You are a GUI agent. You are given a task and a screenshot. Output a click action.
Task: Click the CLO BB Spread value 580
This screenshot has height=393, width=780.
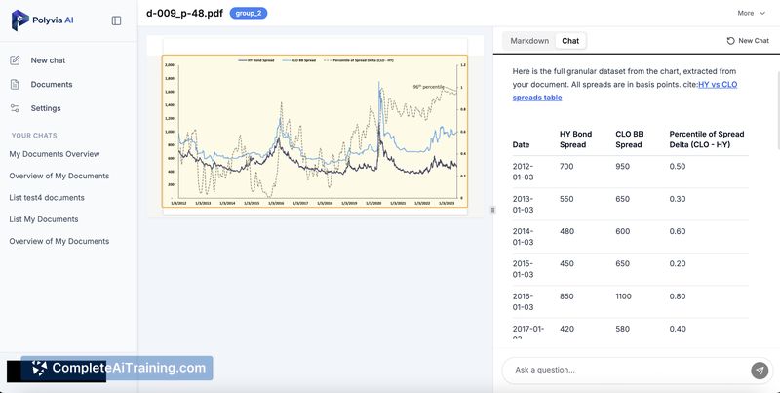click(622, 329)
